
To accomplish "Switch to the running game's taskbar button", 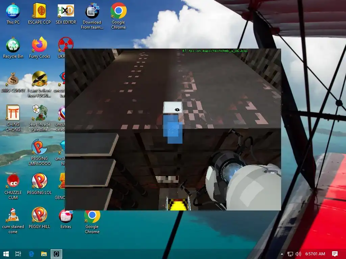I will (x=56, y=254).
